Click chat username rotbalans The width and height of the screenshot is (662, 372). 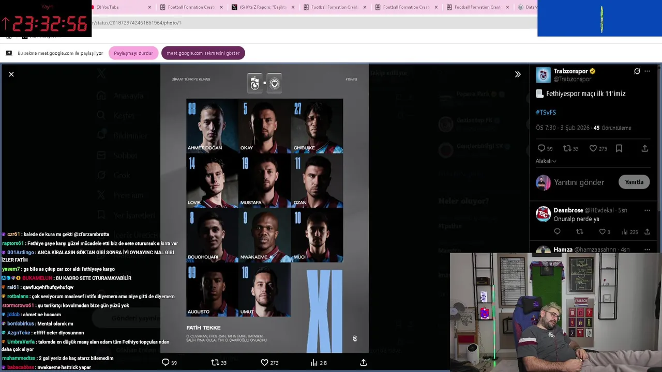[18, 297]
